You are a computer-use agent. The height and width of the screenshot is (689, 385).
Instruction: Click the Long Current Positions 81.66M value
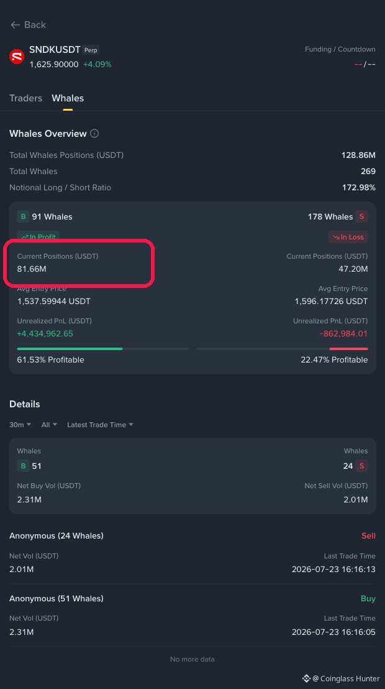coord(32,269)
